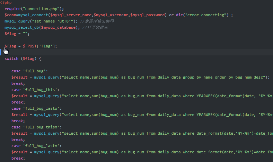The height and width of the screenshot is (162, 273).
Task: Select the 'full_bug_thism' case label
Action: 41,127
